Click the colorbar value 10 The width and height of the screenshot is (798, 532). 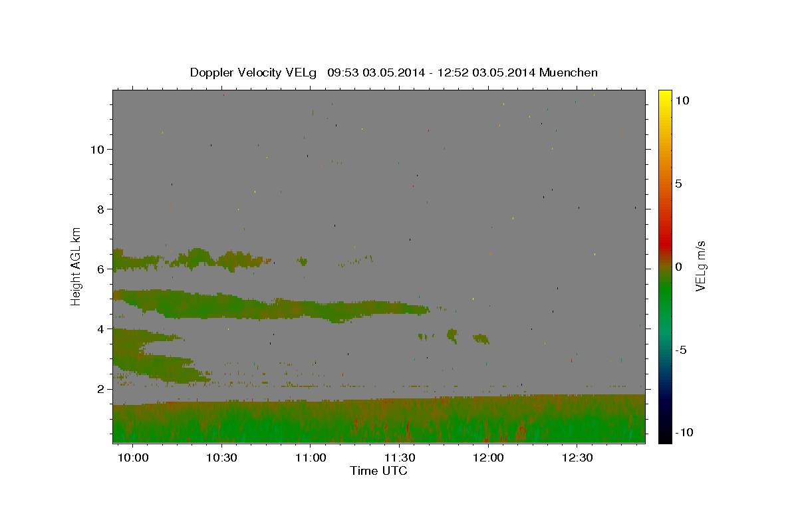point(682,100)
